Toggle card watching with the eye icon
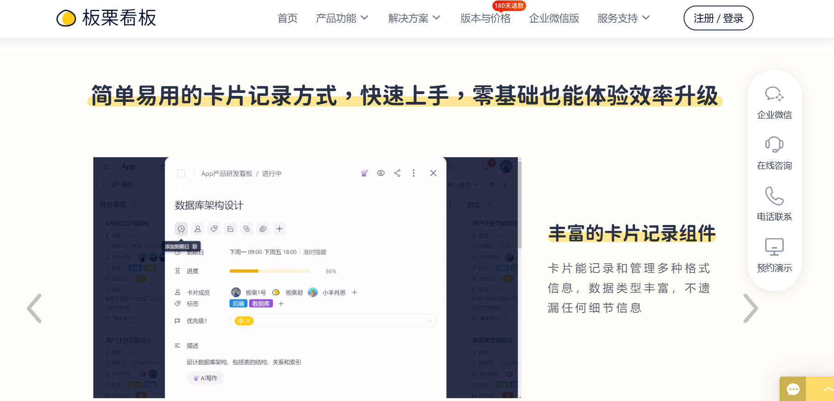Screen dimensions: 834x401 point(381,173)
